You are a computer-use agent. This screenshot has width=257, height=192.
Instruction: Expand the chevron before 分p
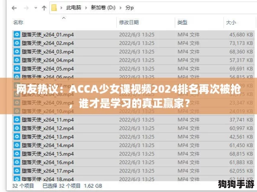click(121, 8)
